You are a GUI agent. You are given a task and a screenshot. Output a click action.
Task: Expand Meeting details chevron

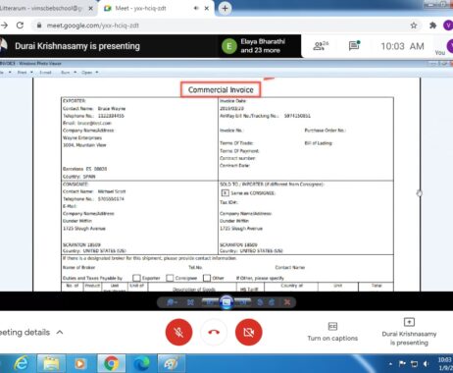(60, 332)
